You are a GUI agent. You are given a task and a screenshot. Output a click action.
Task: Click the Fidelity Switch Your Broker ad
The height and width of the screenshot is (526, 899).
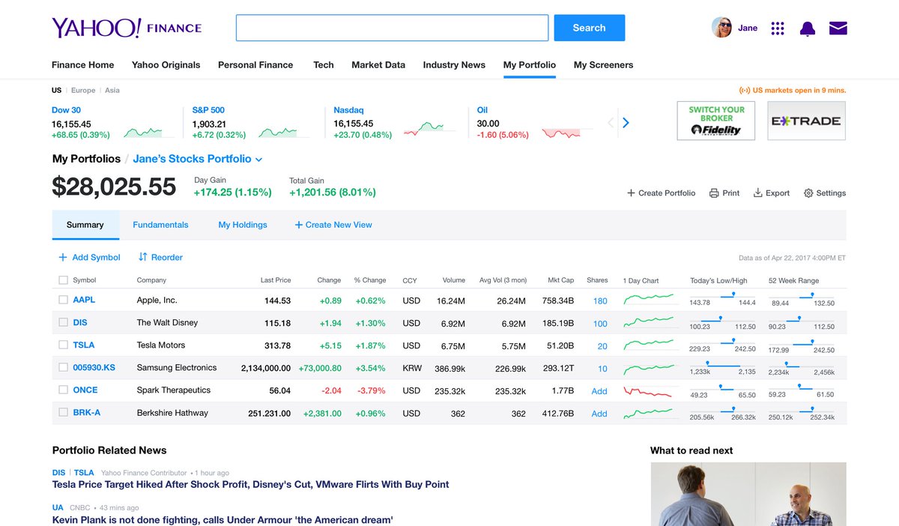tap(716, 121)
